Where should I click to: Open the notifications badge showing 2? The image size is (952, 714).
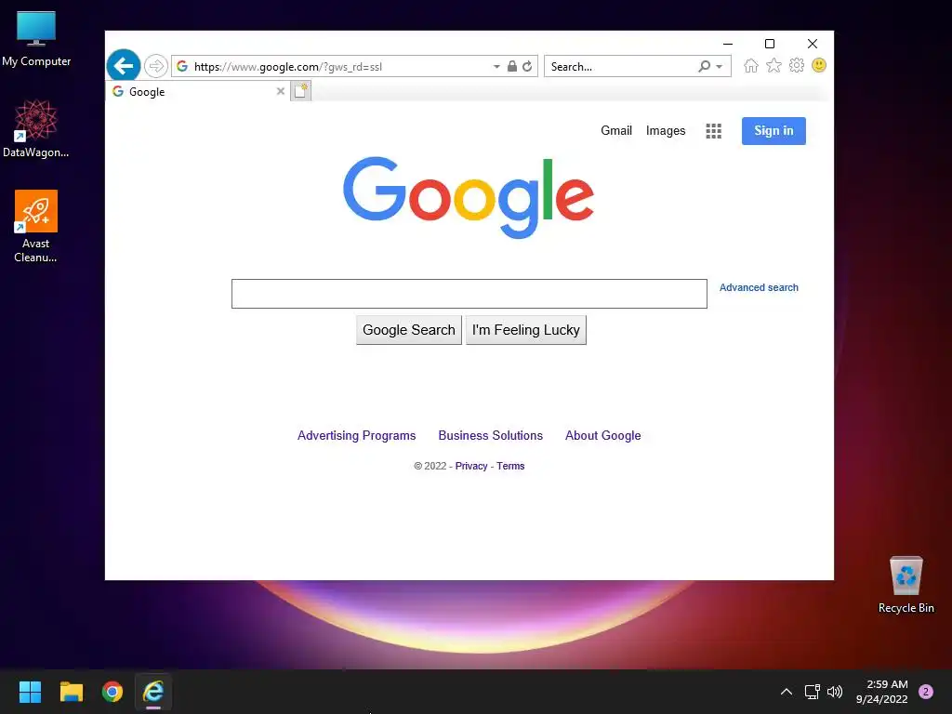(926, 692)
